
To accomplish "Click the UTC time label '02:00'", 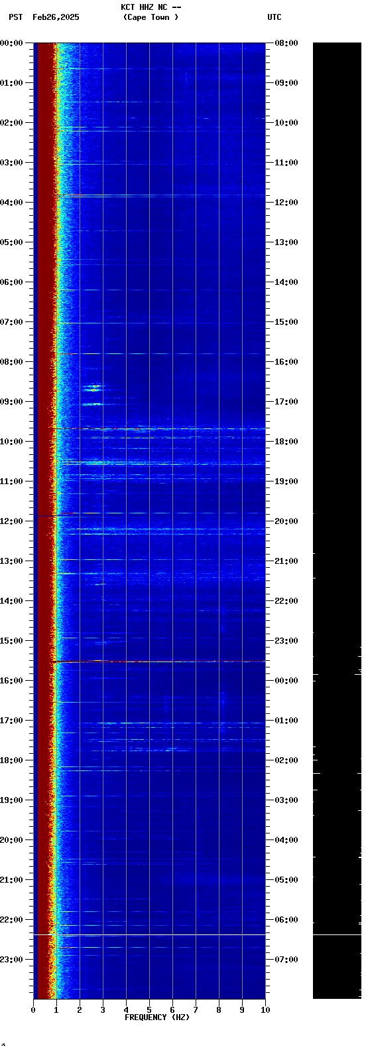I will 286,760.
